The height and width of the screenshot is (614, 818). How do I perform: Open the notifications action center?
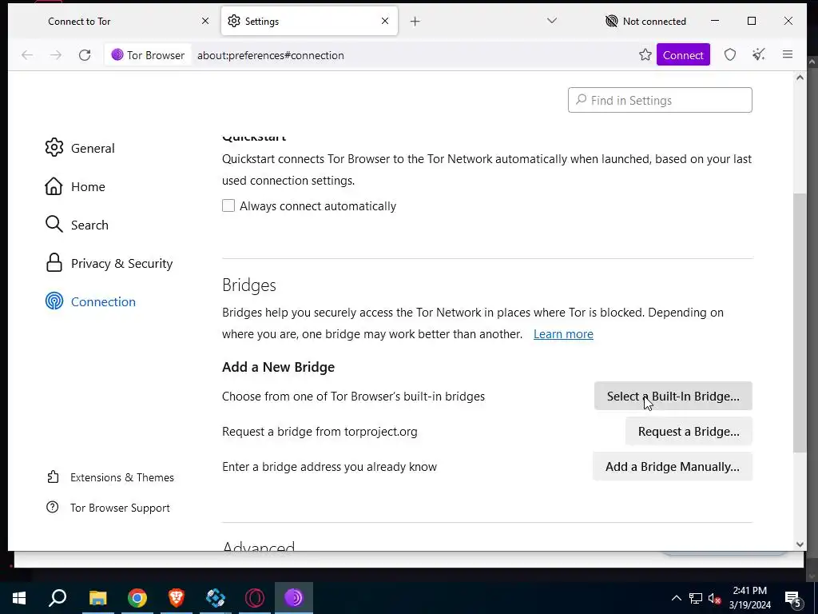tap(793, 598)
